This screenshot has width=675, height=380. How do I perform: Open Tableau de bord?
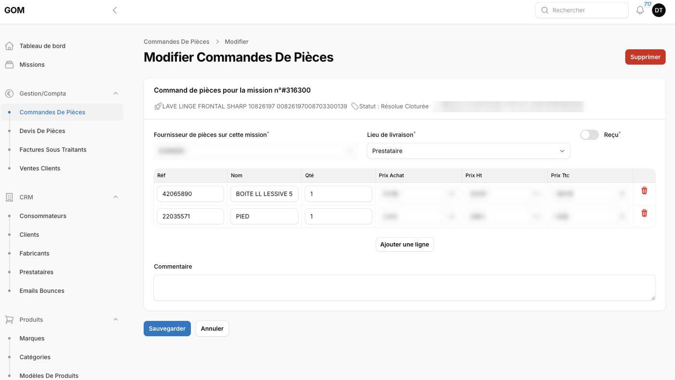pos(42,46)
